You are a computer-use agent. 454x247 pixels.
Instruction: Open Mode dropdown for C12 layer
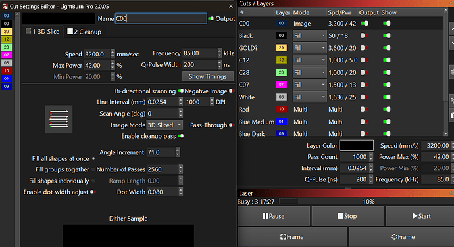[x=309, y=60]
